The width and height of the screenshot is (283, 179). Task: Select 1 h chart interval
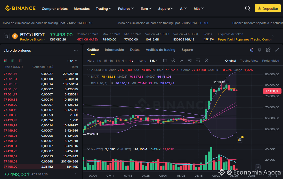click(117, 61)
